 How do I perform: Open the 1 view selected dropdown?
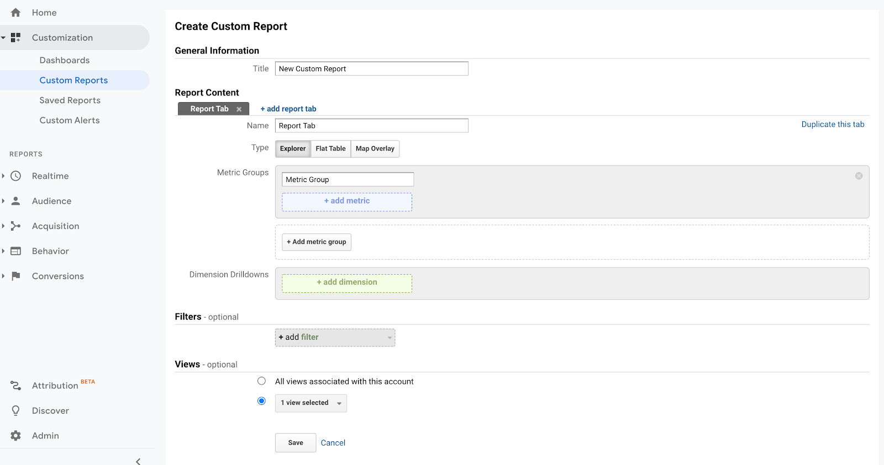(x=311, y=403)
